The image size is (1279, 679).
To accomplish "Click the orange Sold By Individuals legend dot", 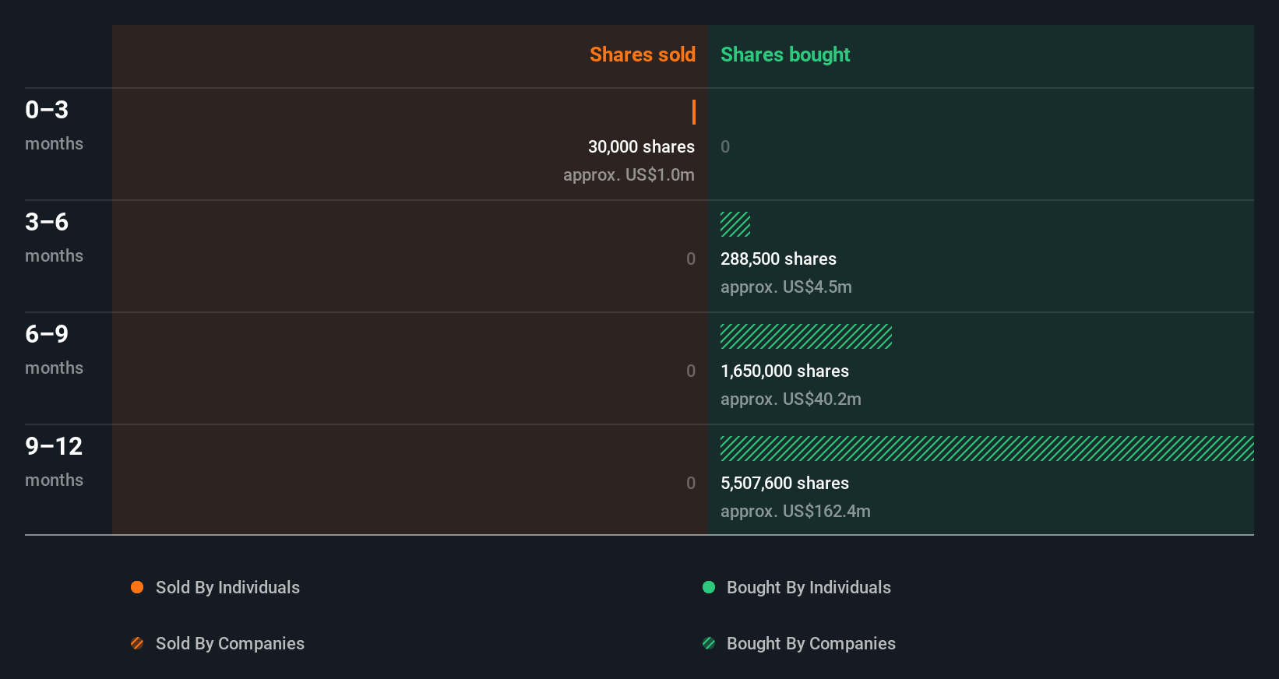I will 137,587.
